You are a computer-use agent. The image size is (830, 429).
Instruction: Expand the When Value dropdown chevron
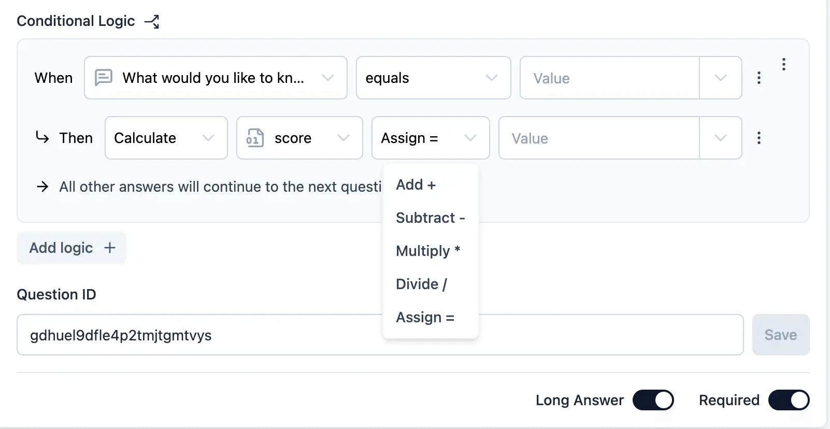click(720, 78)
